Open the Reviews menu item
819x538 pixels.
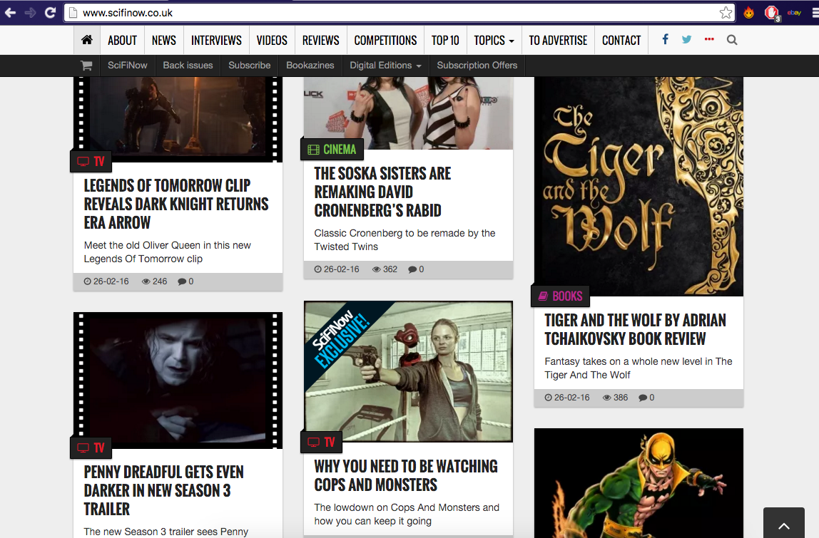point(320,41)
